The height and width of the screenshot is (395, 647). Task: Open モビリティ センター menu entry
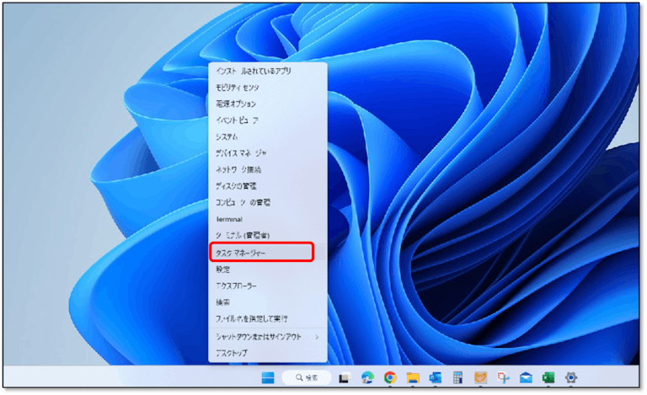click(x=268, y=88)
